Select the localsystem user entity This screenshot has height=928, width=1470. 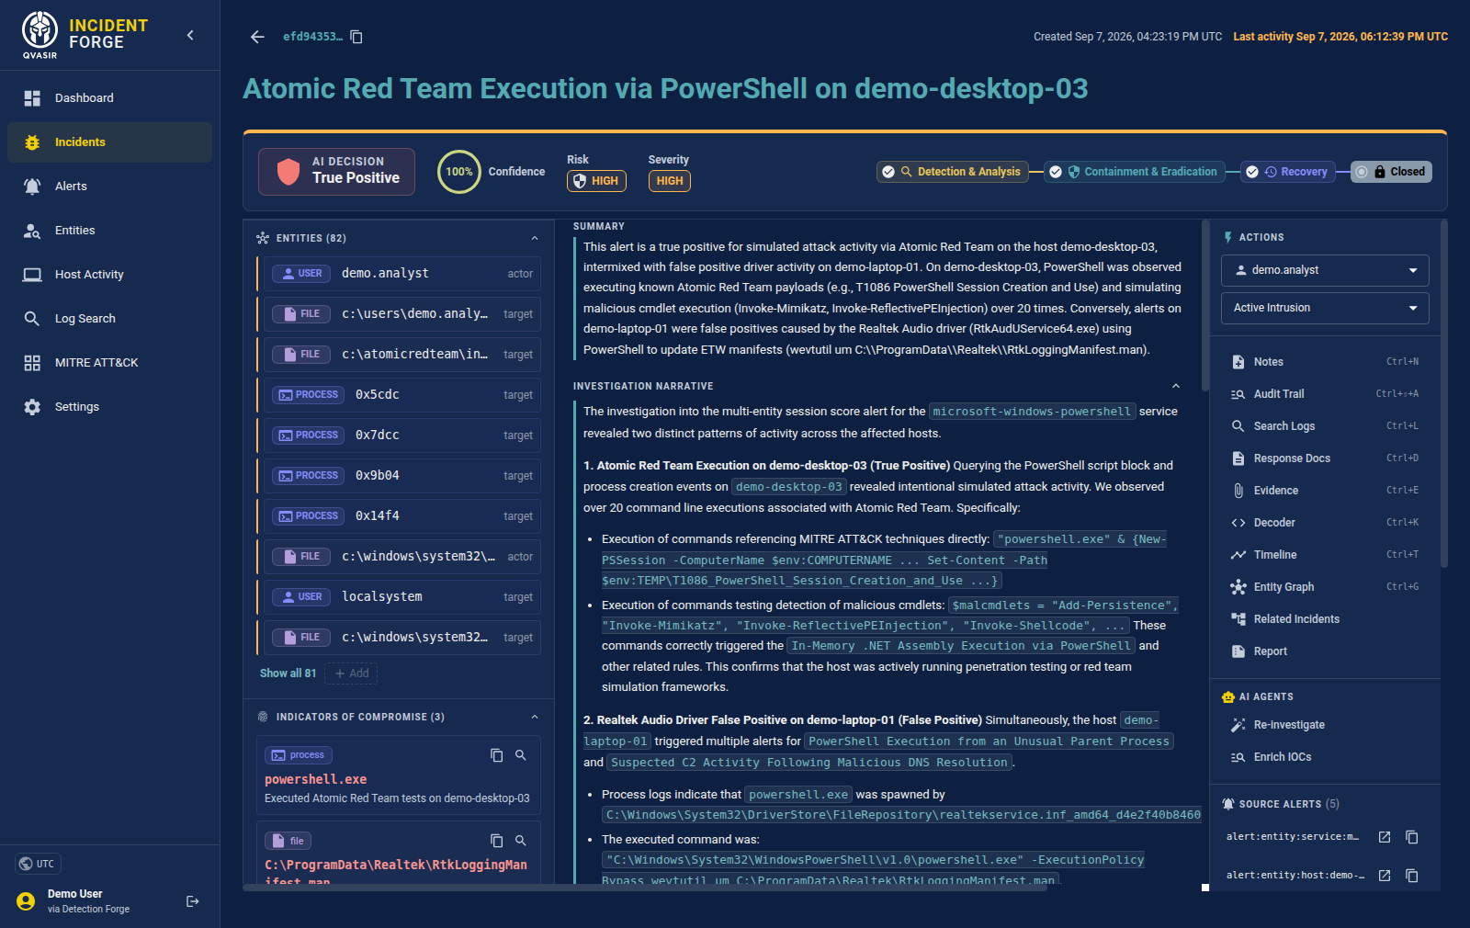click(x=402, y=597)
